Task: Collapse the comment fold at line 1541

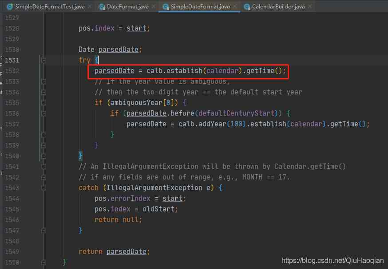Action: tap(44, 167)
